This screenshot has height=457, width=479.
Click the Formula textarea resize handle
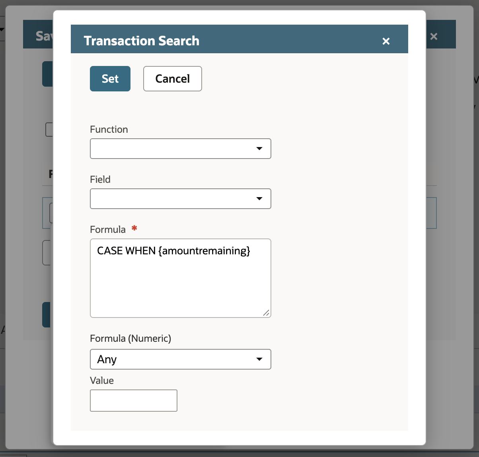[266, 313]
